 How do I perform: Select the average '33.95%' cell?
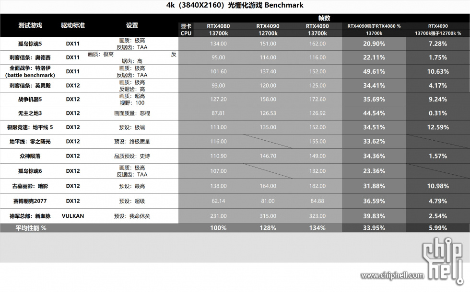374,228
